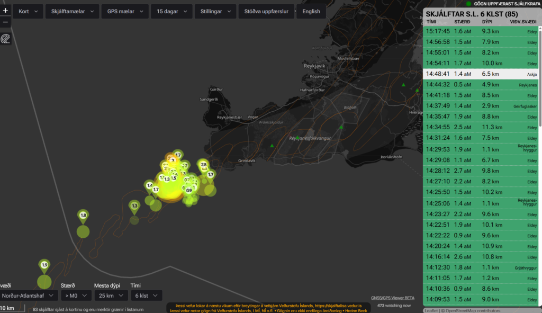This screenshot has height=313, width=542.
Task: Click the green triangle station near Reykjanesfólkvangur
Action: [272, 146]
